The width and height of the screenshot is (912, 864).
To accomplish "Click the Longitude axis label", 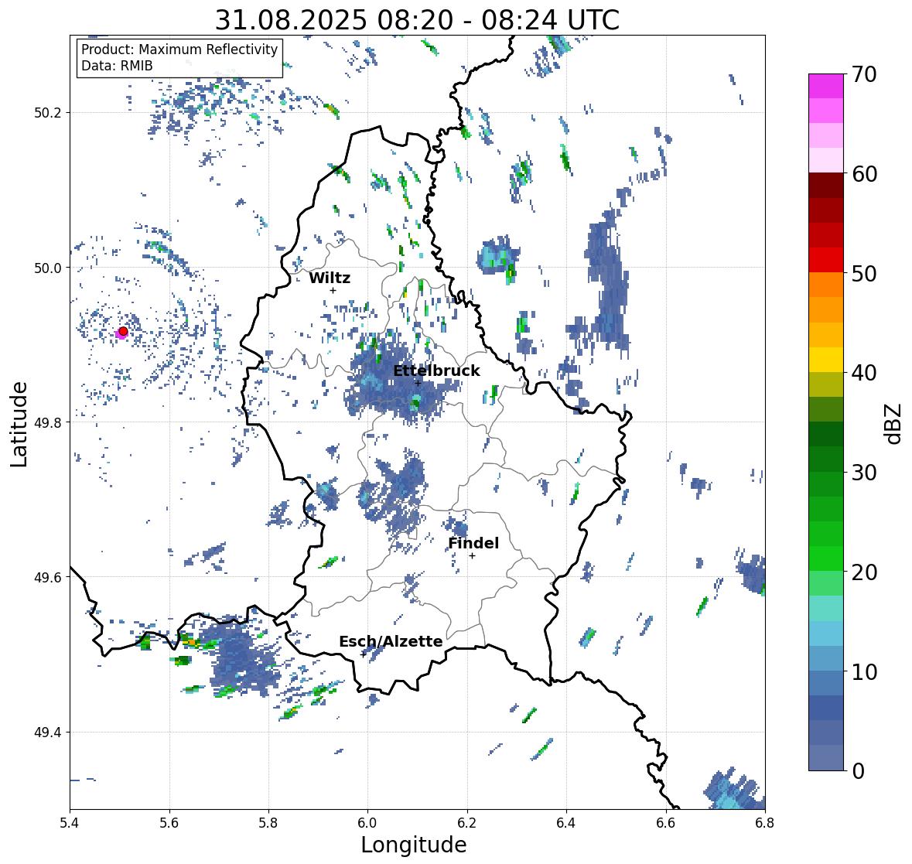I will [x=414, y=845].
